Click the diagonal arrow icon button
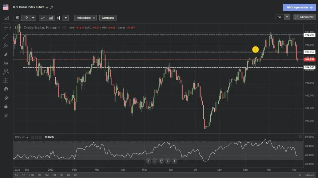 pos(280,17)
